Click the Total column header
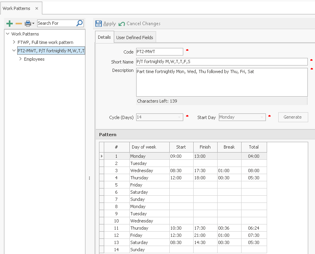Image resolution: width=315 pixels, height=254 pixels. click(254, 147)
